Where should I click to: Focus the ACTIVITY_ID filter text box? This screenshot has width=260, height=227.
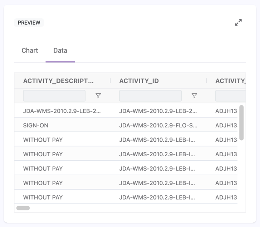(x=150, y=96)
